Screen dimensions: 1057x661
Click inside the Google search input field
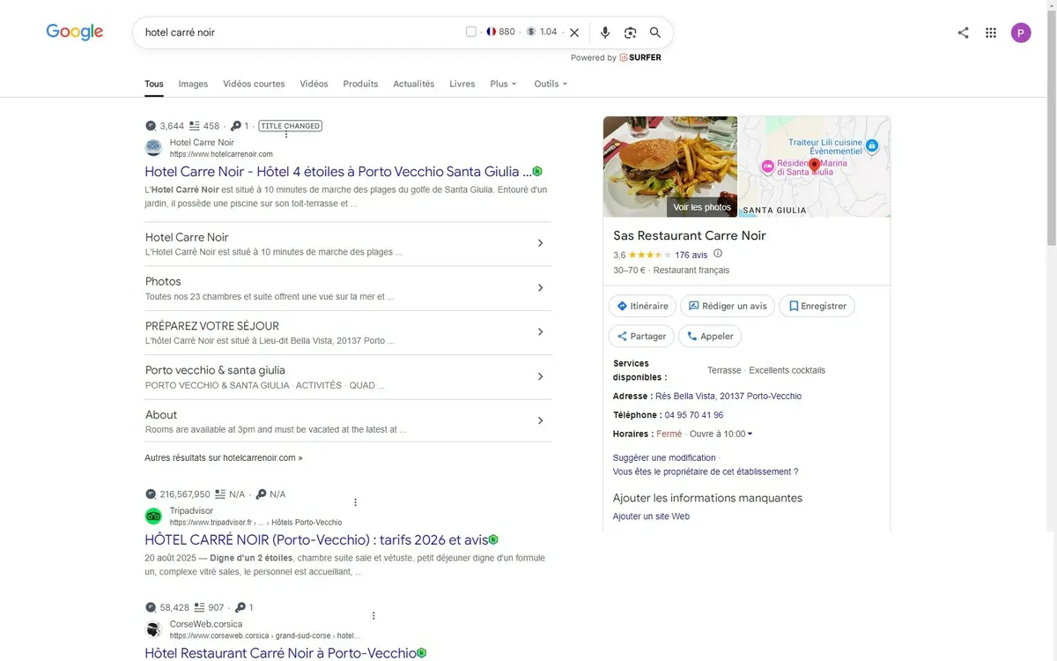coord(299,33)
